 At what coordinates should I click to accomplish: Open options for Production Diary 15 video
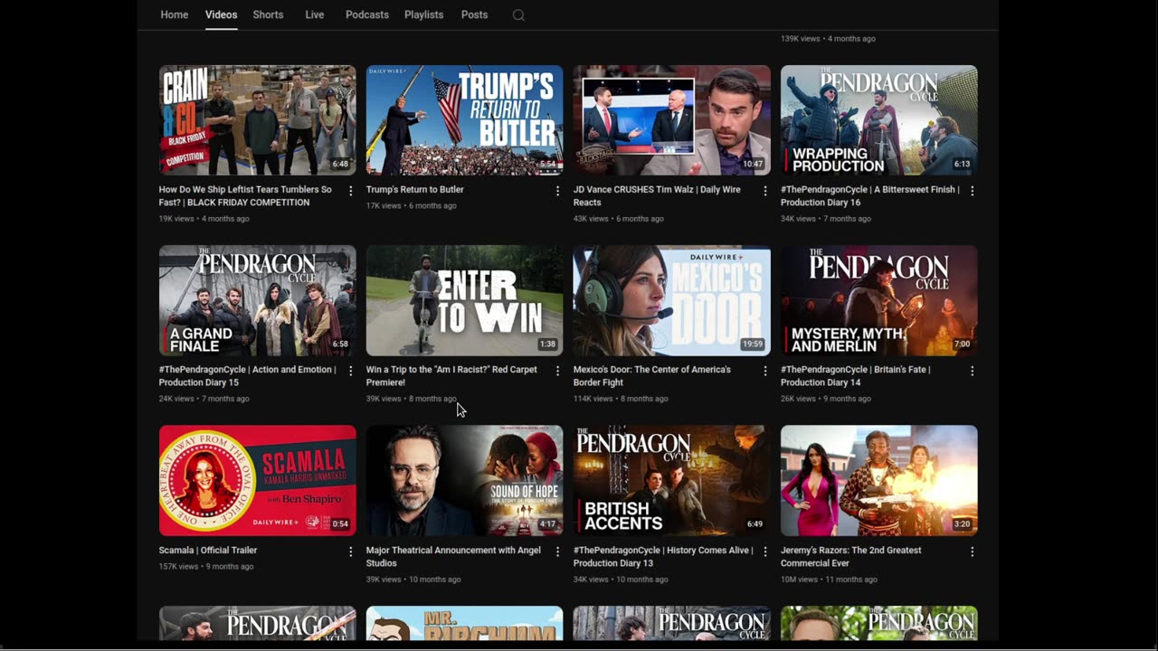pos(351,371)
